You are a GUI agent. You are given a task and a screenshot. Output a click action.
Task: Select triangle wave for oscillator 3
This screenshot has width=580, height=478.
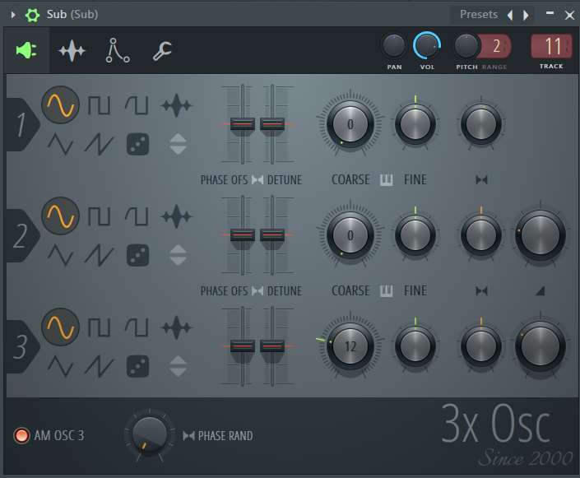pyautogui.click(x=60, y=366)
